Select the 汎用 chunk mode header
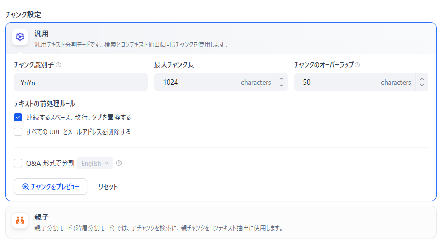The height and width of the screenshot is (244, 443). click(221, 38)
